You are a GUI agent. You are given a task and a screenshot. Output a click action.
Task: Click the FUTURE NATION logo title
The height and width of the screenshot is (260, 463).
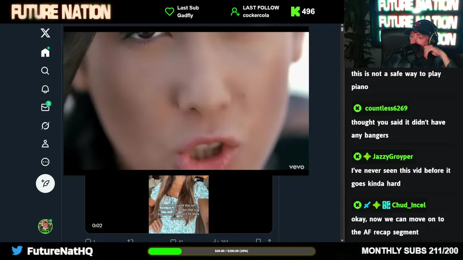pyautogui.click(x=61, y=12)
